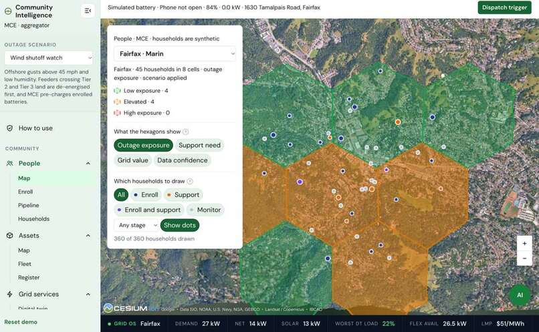
Task: Click the WORST DT LOAD 22% entry
Action: (x=365, y=324)
